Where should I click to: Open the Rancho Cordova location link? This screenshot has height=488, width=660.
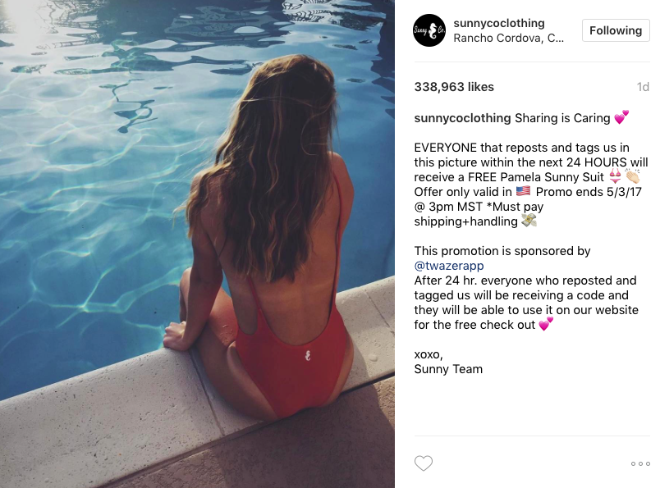(508, 39)
